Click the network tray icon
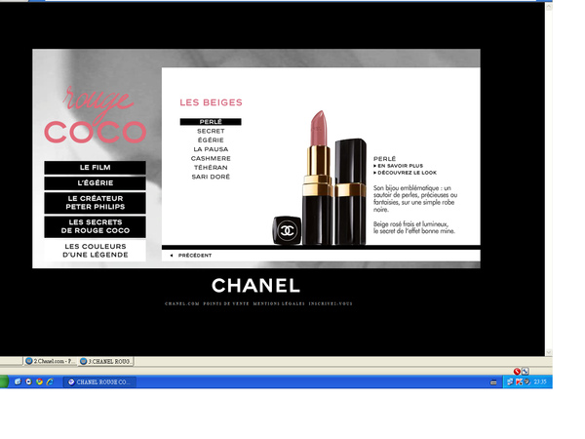585x439 pixels. (x=510, y=381)
